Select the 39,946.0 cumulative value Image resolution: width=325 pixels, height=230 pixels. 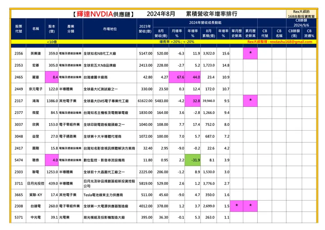click(209, 101)
